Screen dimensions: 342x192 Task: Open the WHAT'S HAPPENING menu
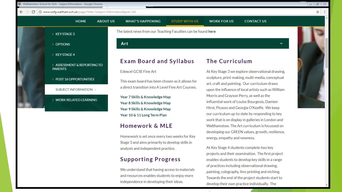point(143,21)
